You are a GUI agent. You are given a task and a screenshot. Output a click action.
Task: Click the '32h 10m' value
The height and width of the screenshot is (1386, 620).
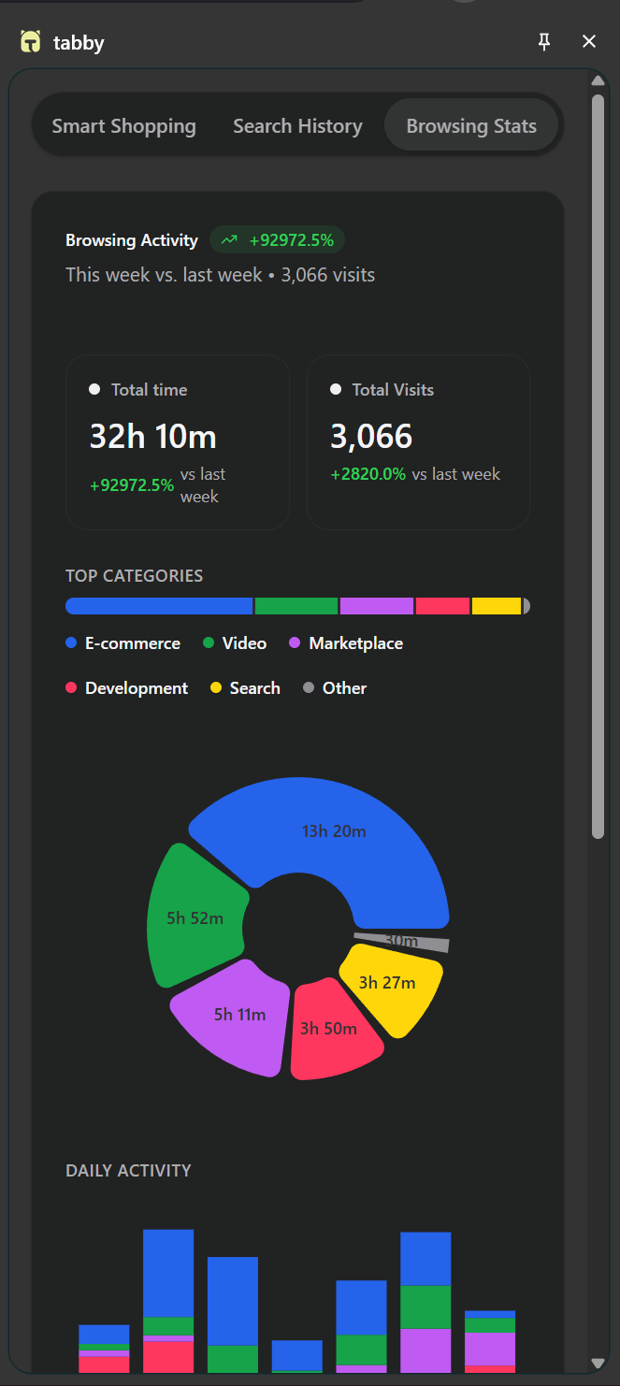coord(153,437)
